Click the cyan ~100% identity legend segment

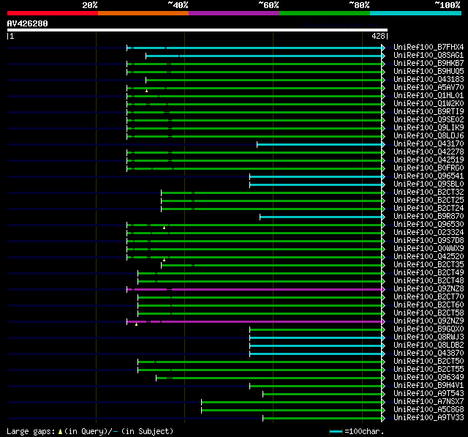click(415, 13)
